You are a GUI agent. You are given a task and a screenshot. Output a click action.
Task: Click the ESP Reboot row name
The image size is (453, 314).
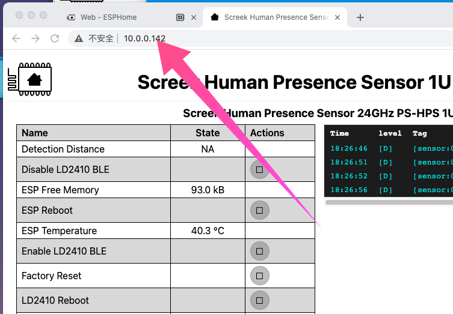point(47,211)
